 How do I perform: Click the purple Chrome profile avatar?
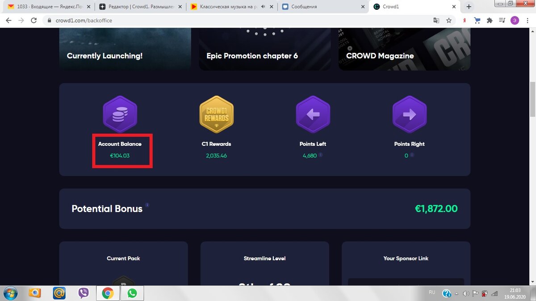[x=515, y=21]
